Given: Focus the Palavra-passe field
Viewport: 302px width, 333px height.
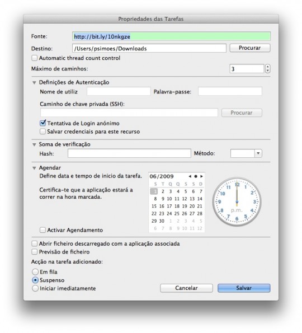Looking at the screenshot, I should (x=230, y=91).
